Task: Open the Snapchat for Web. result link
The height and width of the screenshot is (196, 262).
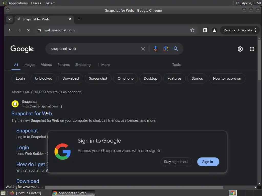Action: 32,114
